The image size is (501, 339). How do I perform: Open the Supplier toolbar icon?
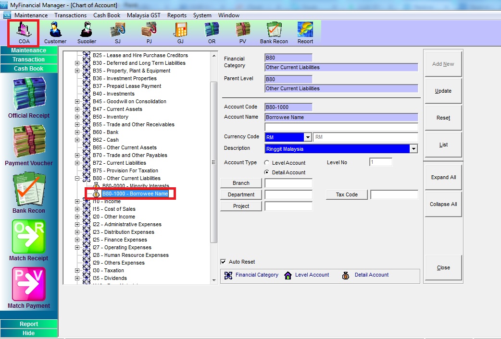(87, 32)
